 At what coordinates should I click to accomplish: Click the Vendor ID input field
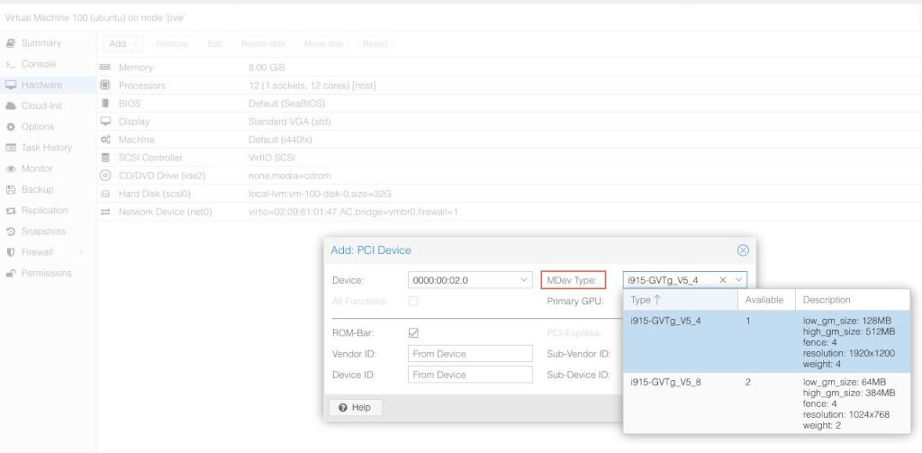pyautogui.click(x=470, y=354)
